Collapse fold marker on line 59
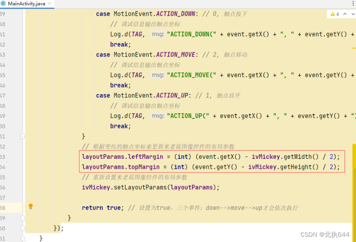 pos(23,218)
